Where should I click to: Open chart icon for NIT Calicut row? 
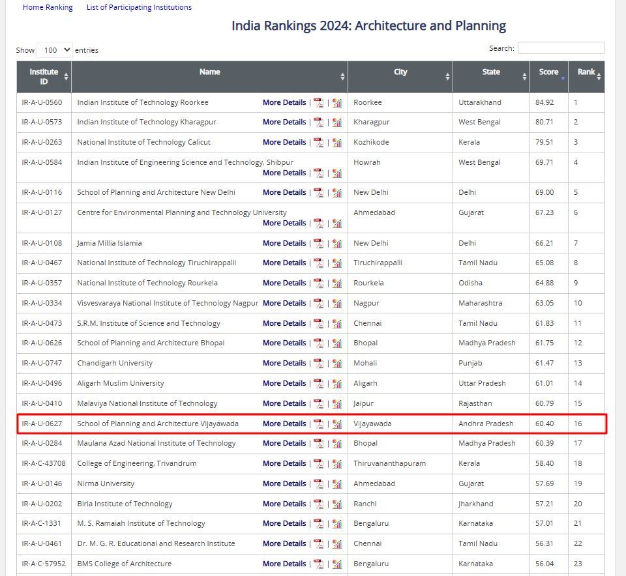[337, 143]
